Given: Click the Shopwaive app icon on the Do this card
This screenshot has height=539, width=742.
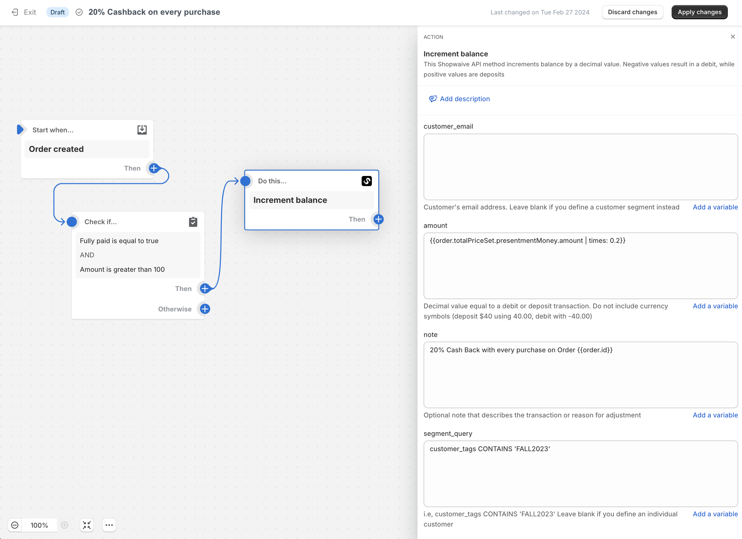Looking at the screenshot, I should click(366, 181).
